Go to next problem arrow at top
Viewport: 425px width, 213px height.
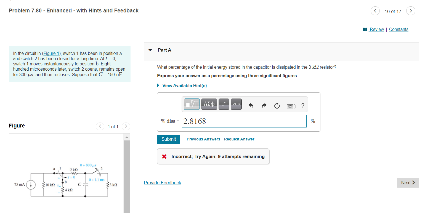(411, 11)
